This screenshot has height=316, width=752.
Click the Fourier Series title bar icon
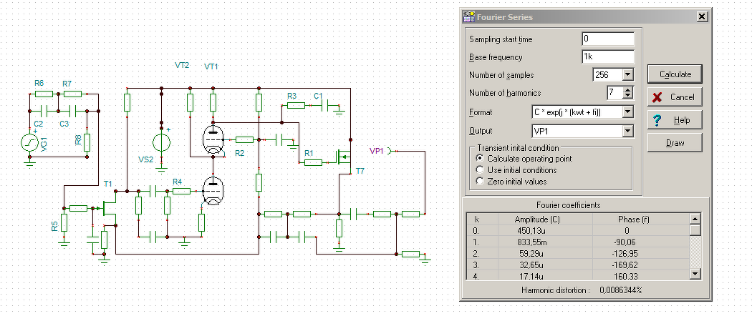[x=468, y=16]
